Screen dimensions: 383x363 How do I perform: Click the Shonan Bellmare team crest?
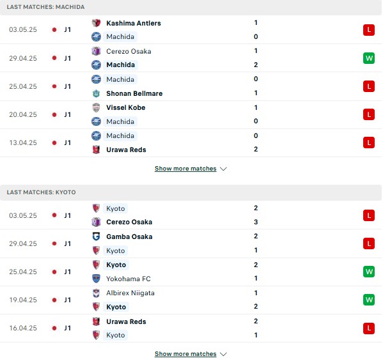97,93
